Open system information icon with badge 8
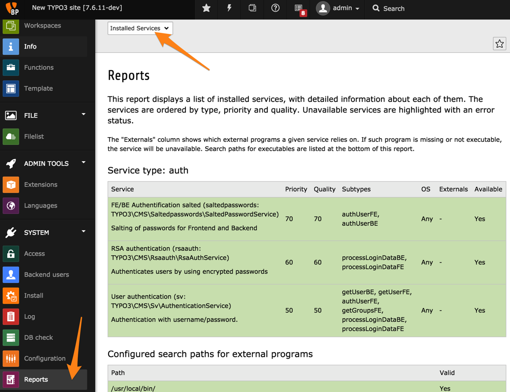Viewport: 510px width, 392px height. point(300,9)
